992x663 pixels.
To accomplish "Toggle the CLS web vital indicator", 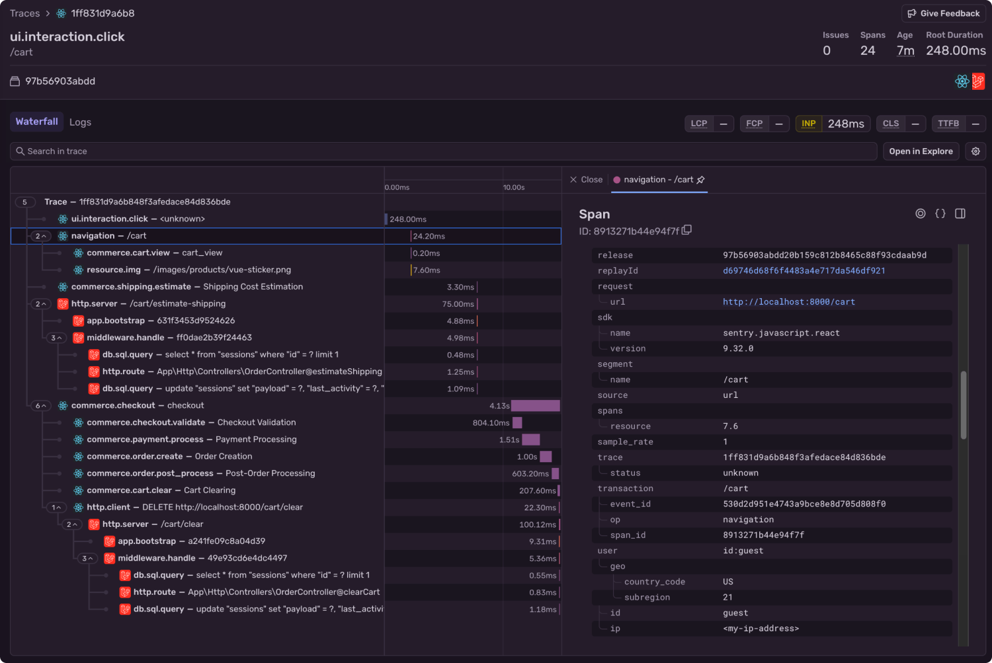I will coord(891,124).
